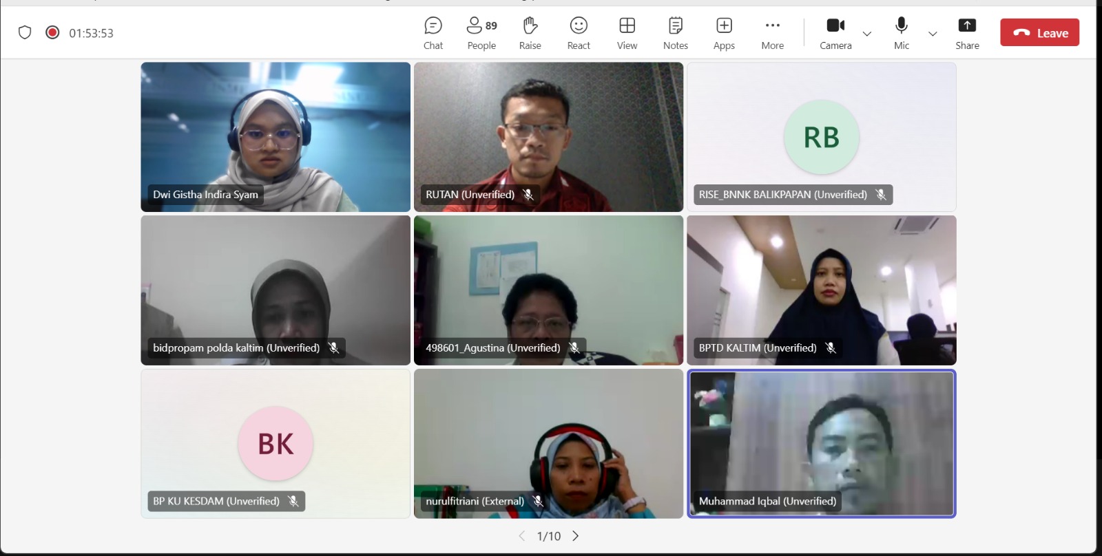Viewport: 1102px width, 556px height.
Task: Click the name label Dwi Gistha Indira Syam
Action: 205,195
